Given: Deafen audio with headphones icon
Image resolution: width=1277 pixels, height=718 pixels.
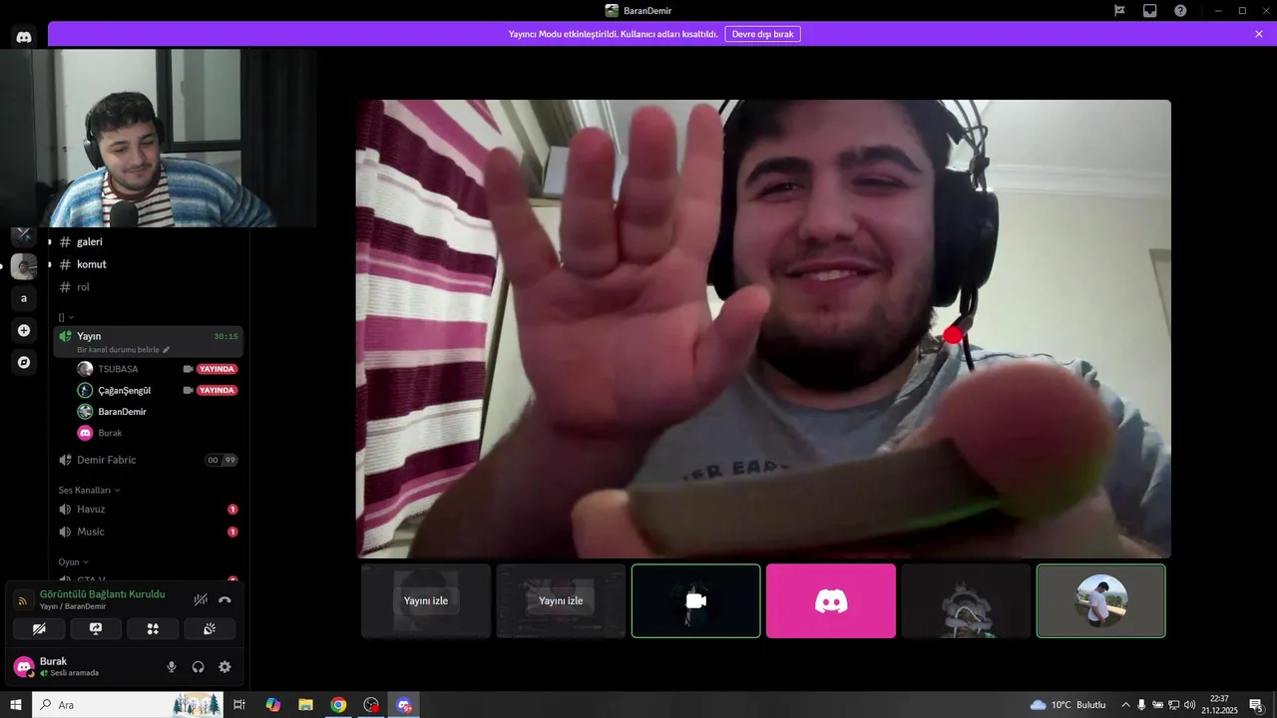Looking at the screenshot, I should tap(198, 667).
